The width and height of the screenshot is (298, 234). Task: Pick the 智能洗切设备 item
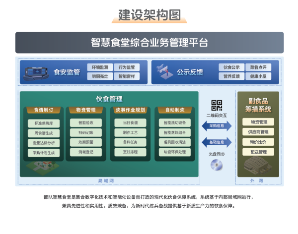click(175, 123)
